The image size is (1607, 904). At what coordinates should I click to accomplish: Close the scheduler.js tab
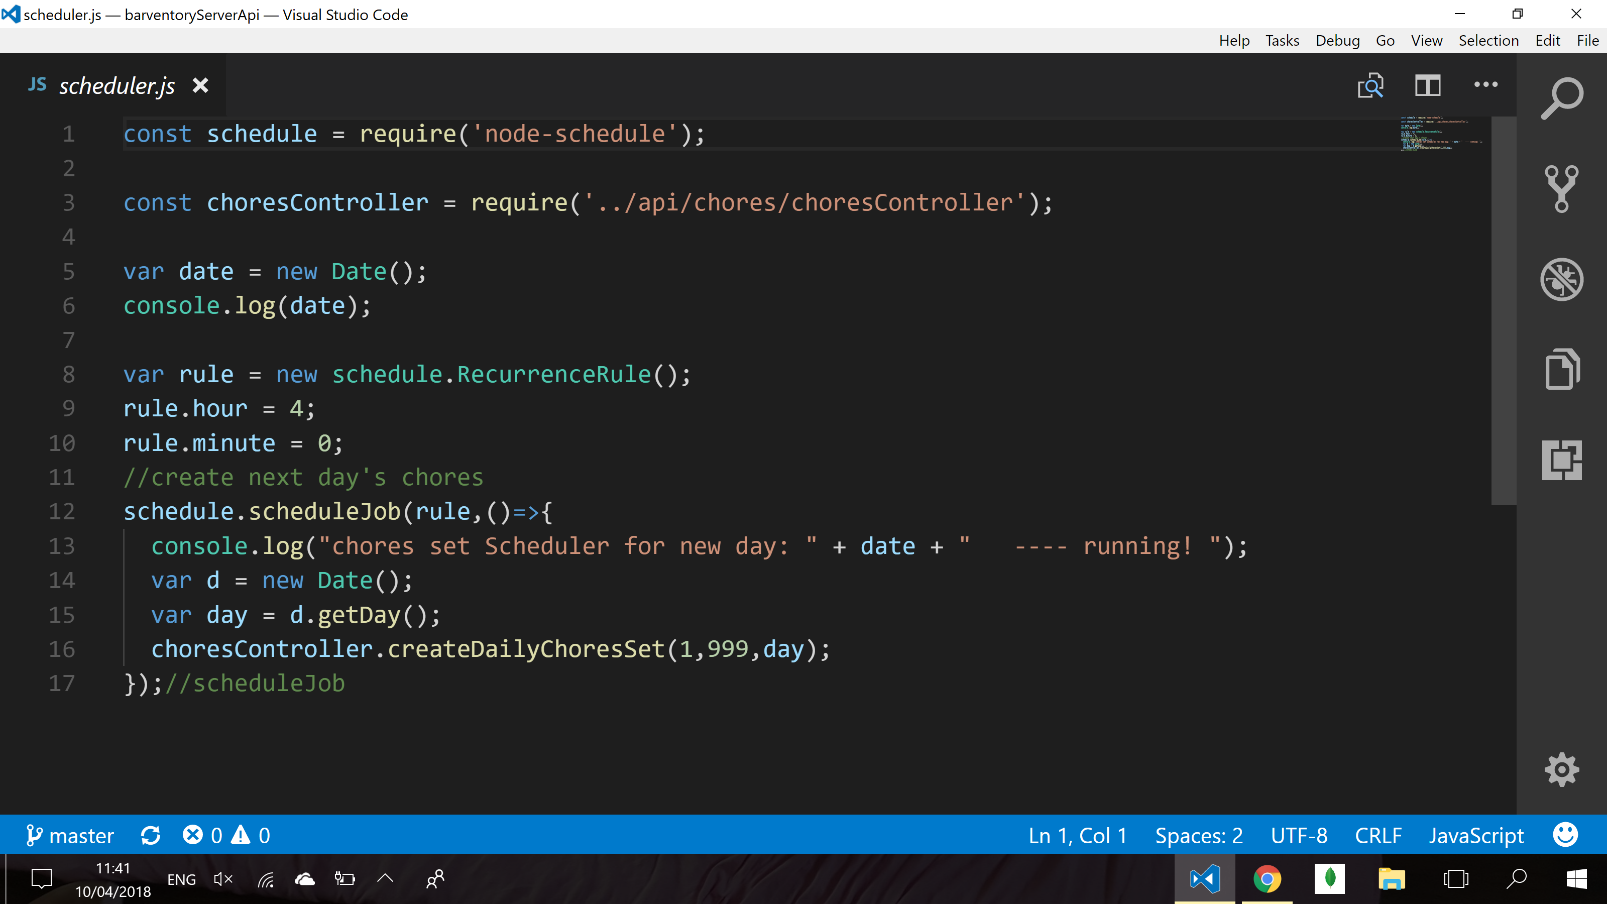(200, 85)
